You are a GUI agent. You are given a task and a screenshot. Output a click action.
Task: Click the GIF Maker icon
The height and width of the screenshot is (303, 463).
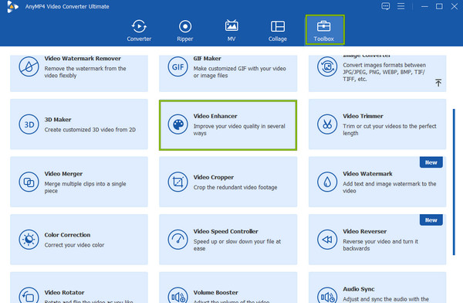coord(177,66)
